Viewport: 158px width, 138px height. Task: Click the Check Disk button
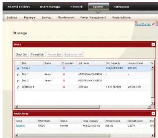[x=21, y=54]
